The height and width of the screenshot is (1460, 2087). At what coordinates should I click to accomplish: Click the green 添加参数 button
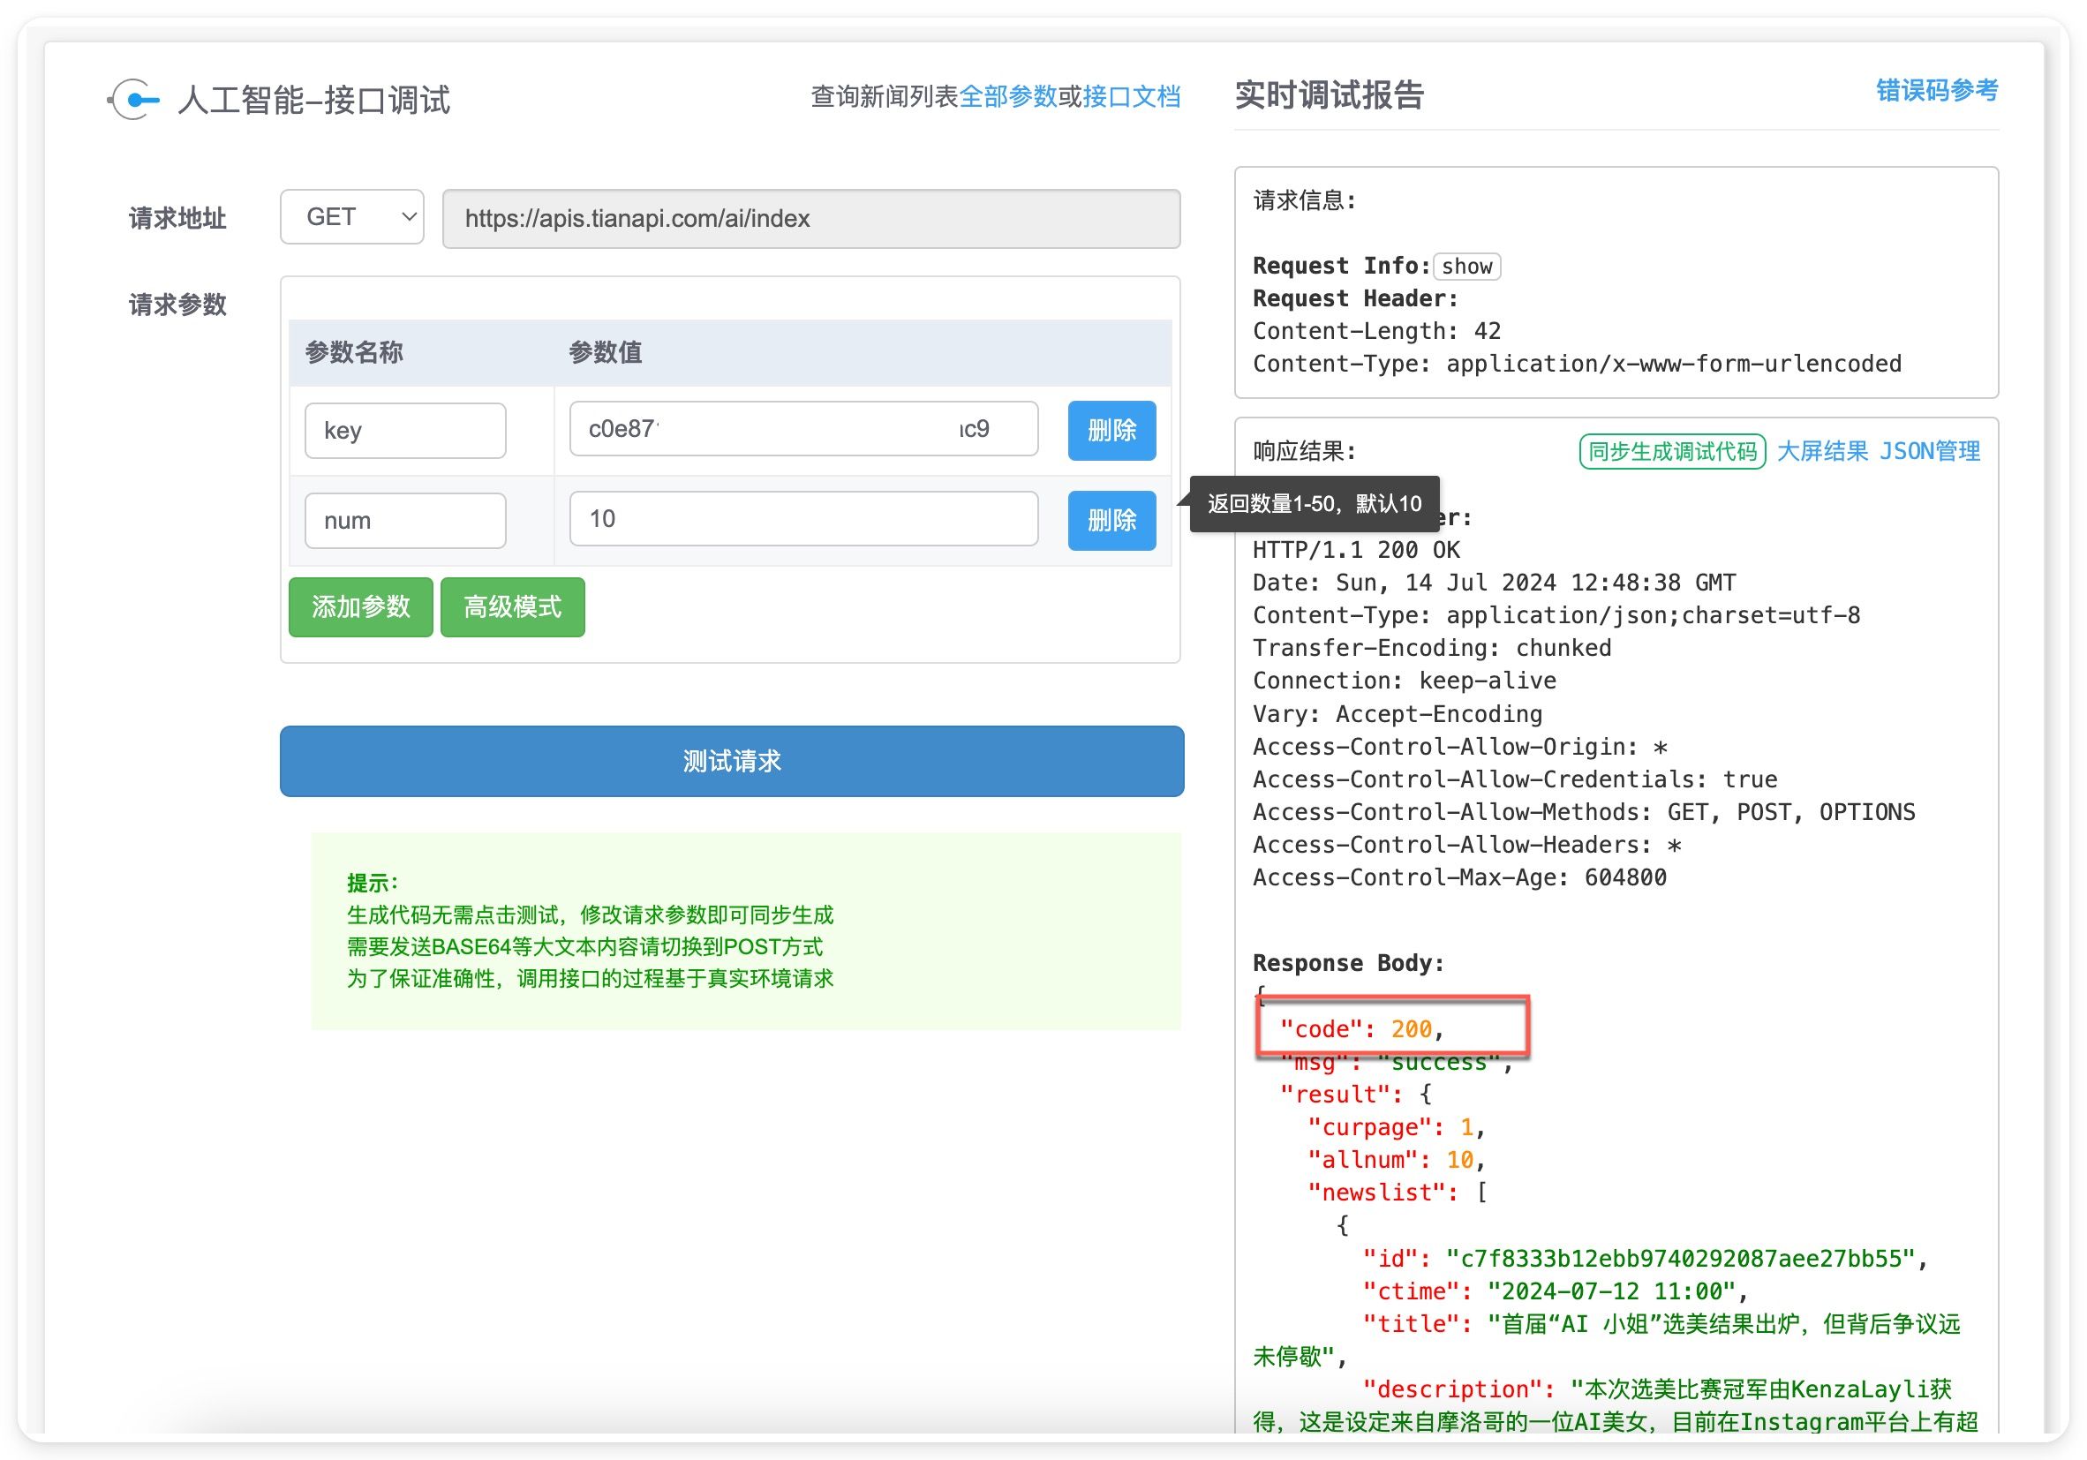pos(361,607)
